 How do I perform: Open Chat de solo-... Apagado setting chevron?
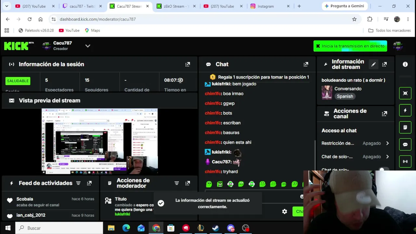pos(387,157)
